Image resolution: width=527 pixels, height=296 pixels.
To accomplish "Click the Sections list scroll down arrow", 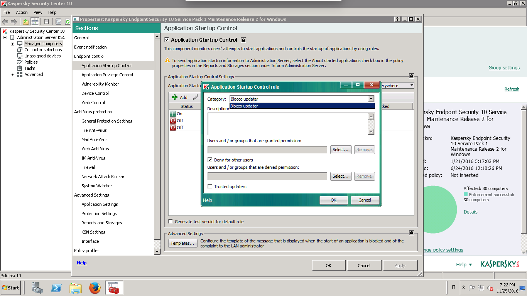I will click(x=157, y=251).
